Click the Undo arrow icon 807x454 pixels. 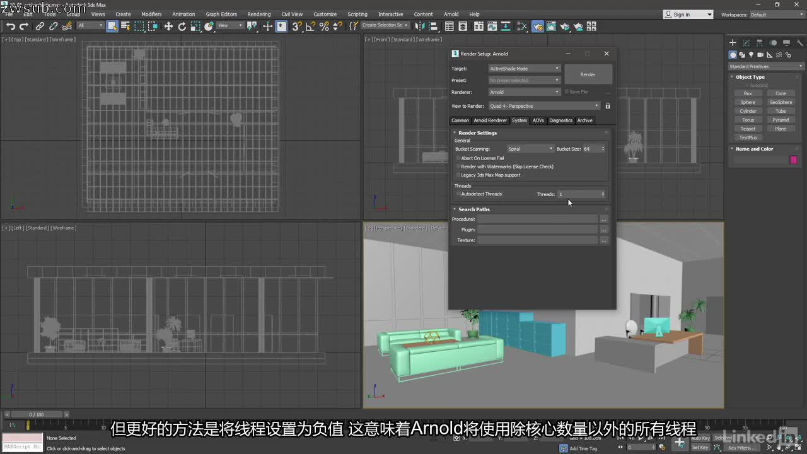coord(10,26)
